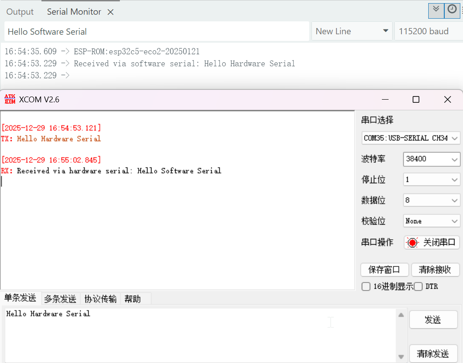The height and width of the screenshot is (363, 463).
Task: Click the 清除接收 clear receive button
Action: [x=434, y=270]
